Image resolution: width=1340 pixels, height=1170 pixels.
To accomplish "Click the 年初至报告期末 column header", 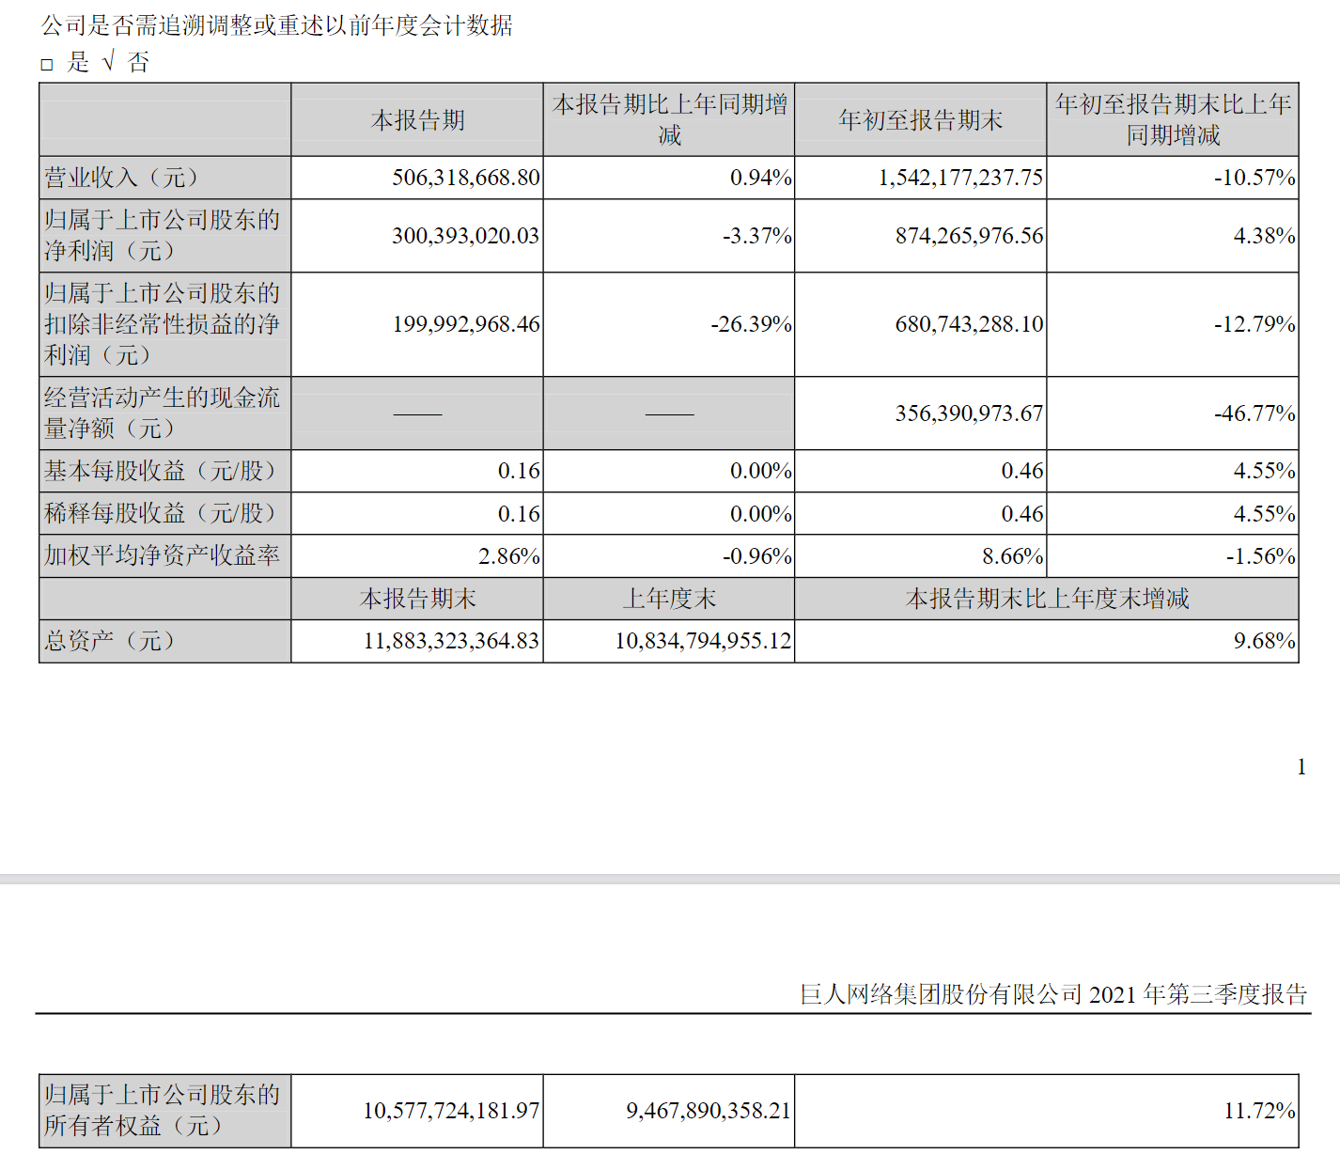I will point(920,119).
